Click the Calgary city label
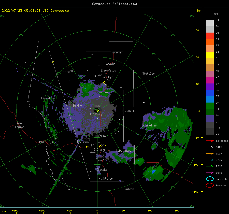229x214 pixels. click(x=99, y=150)
